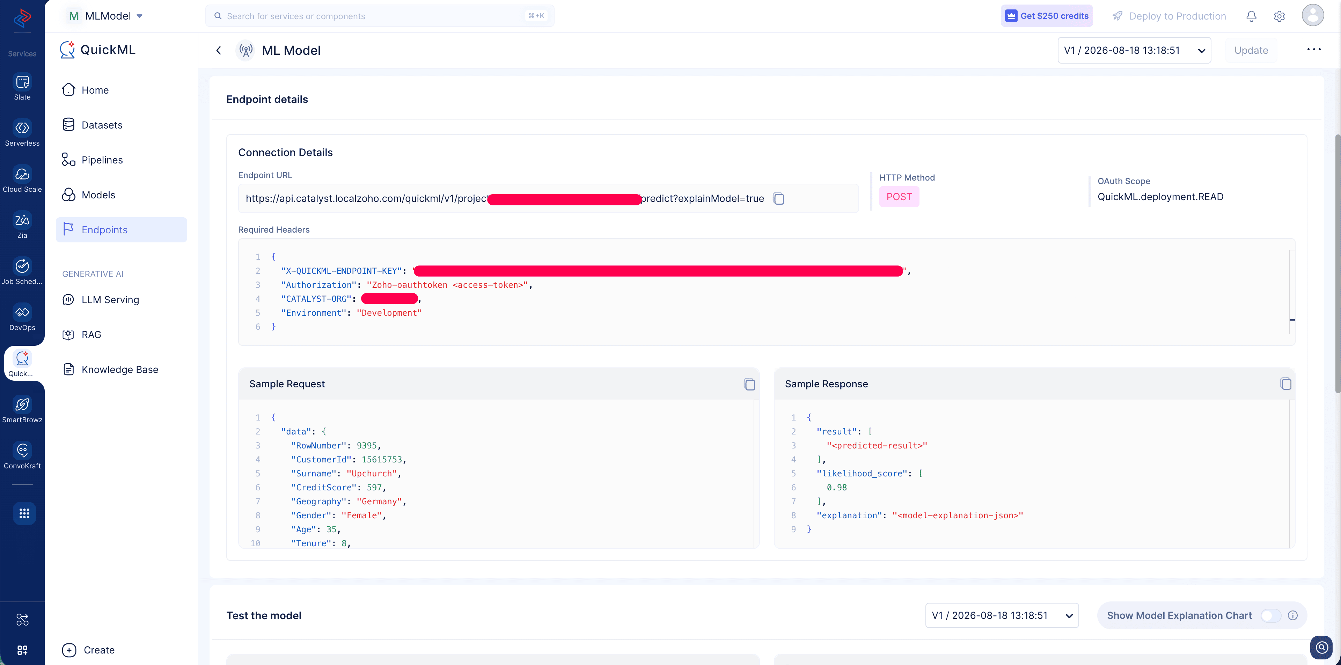Open Knowledge Base in the sidebar
Screen dimensions: 1341x665
(x=121, y=369)
